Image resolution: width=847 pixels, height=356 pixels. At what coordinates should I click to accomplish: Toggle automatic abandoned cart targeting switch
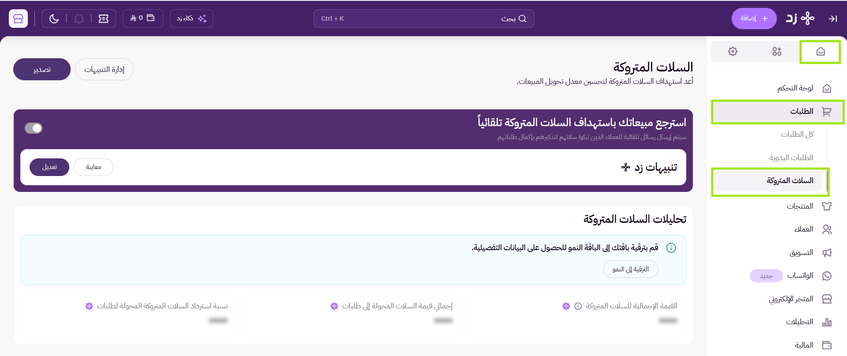tap(34, 128)
